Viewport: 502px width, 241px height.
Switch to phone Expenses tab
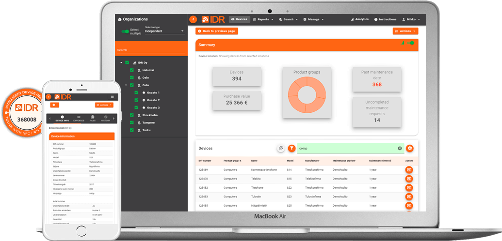pyautogui.click(x=79, y=119)
